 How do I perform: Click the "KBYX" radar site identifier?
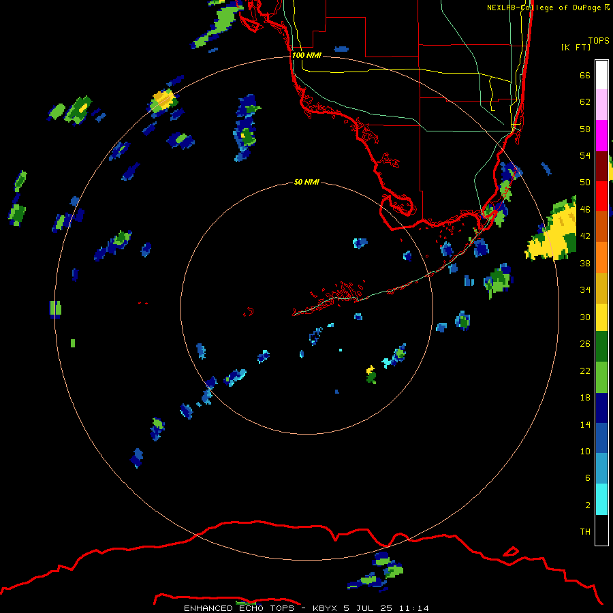tap(326, 608)
